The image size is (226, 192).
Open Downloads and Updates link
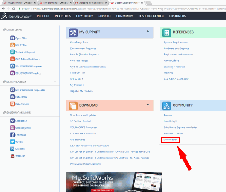pyautogui.click(x=83, y=115)
